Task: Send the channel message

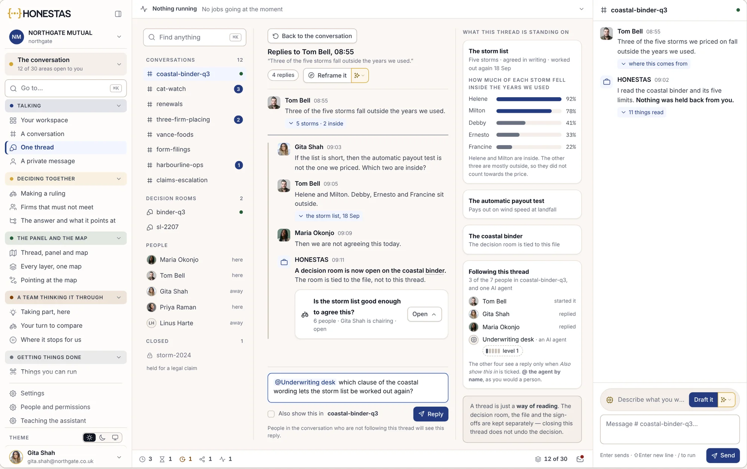Action: coord(723,455)
